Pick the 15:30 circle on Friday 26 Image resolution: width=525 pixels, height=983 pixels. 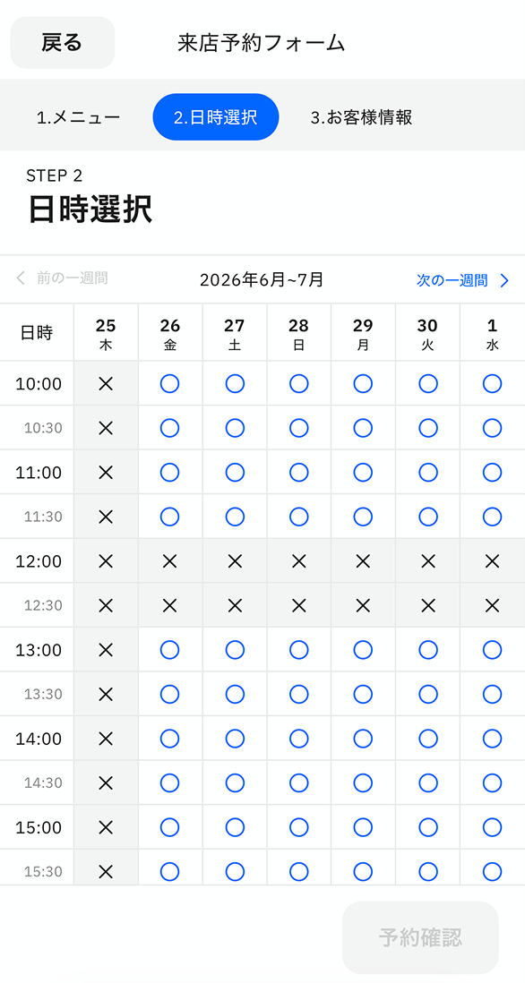click(x=170, y=871)
